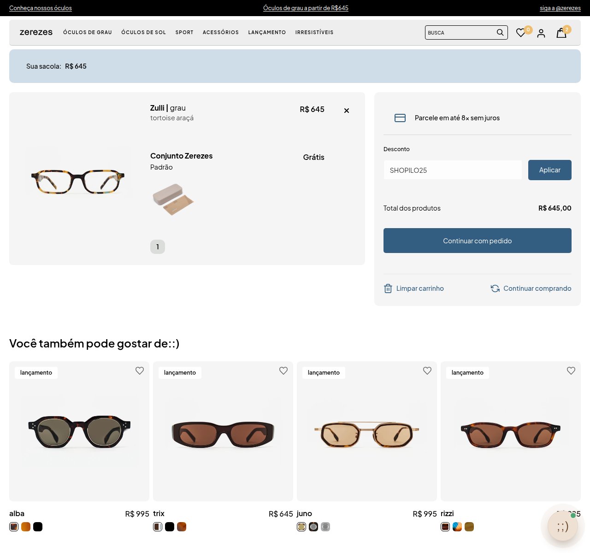Follow the Conheça nossos óculos link
The image size is (590, 553).
click(41, 8)
